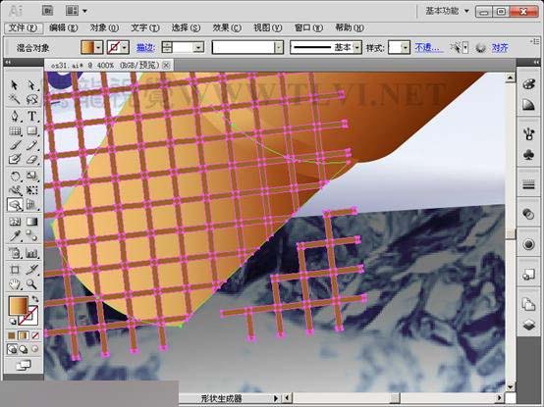This screenshot has height=407, width=544.
Task: Activate the Pencil tool
Action: 31,145
